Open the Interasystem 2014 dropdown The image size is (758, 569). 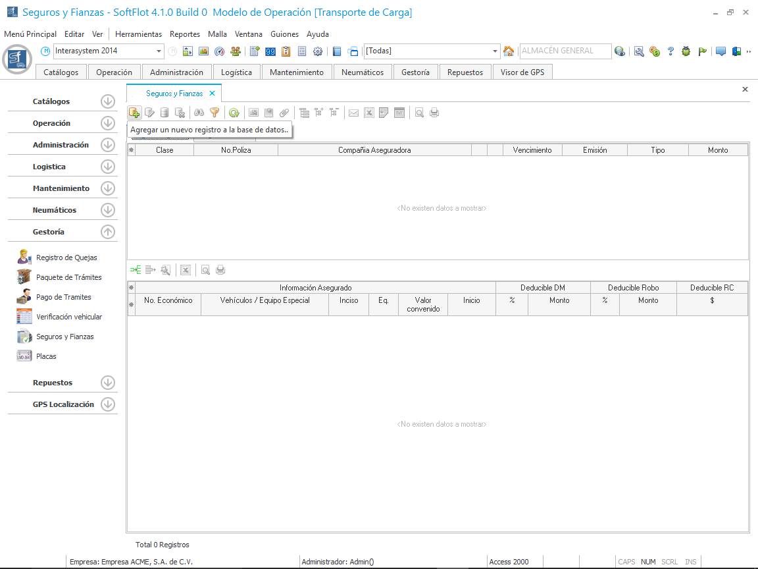[x=159, y=51]
